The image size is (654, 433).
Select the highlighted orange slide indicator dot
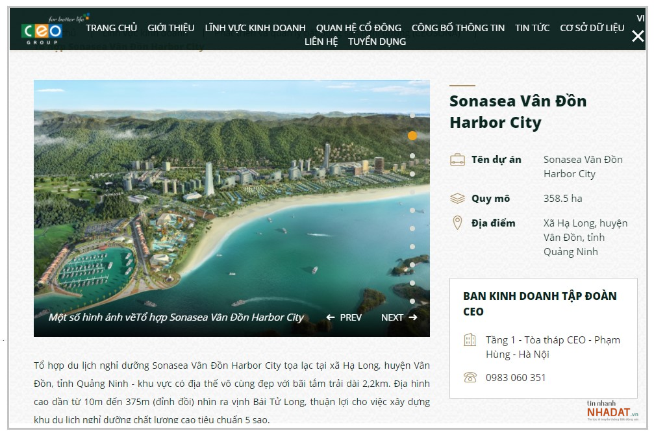pos(412,136)
